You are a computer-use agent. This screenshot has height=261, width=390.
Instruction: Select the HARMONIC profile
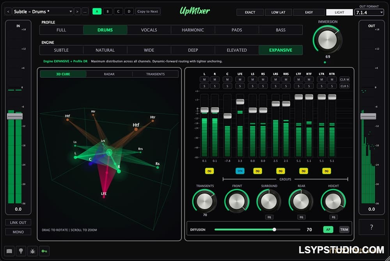click(x=193, y=30)
